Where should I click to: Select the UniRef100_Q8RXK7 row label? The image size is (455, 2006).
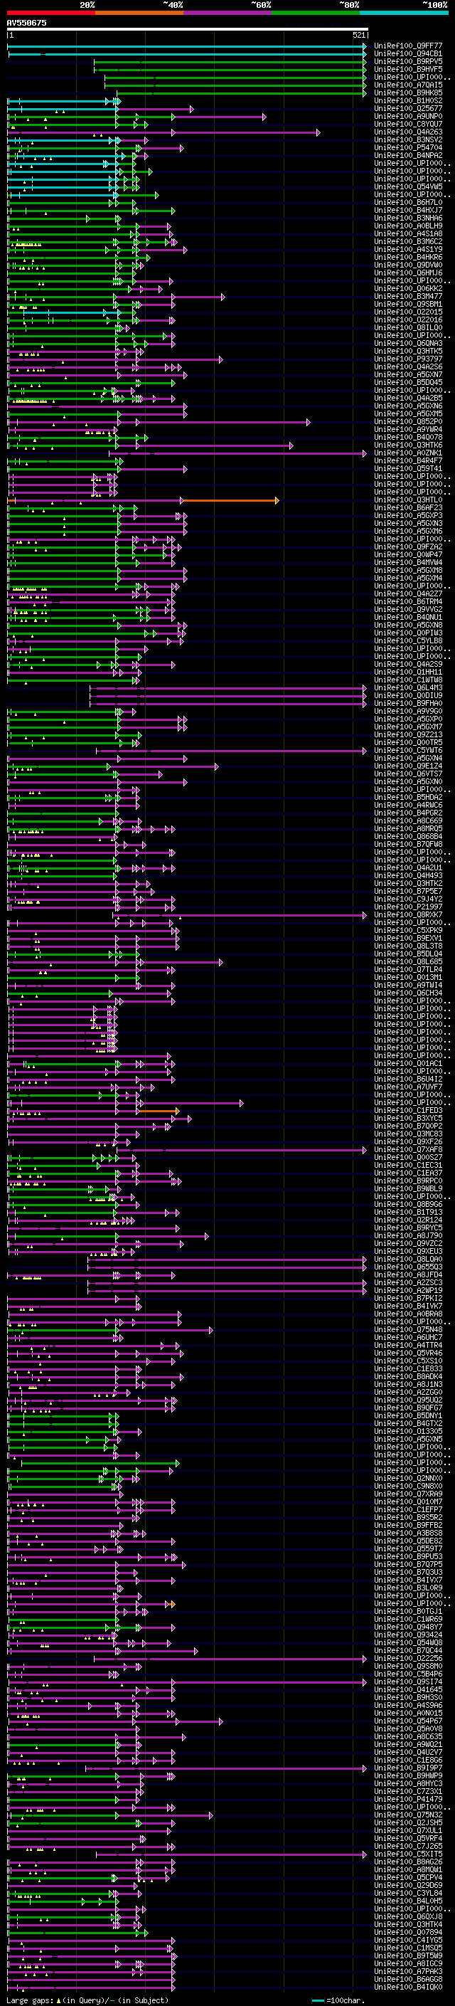[408, 915]
